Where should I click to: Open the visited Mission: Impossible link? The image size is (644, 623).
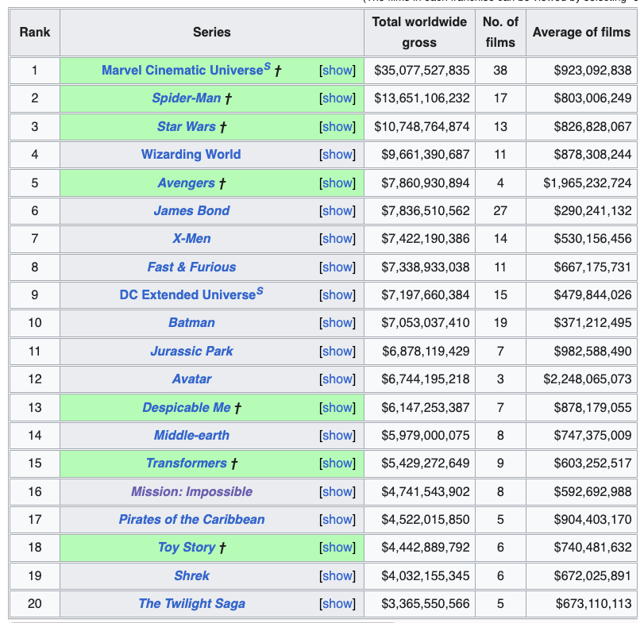192,492
